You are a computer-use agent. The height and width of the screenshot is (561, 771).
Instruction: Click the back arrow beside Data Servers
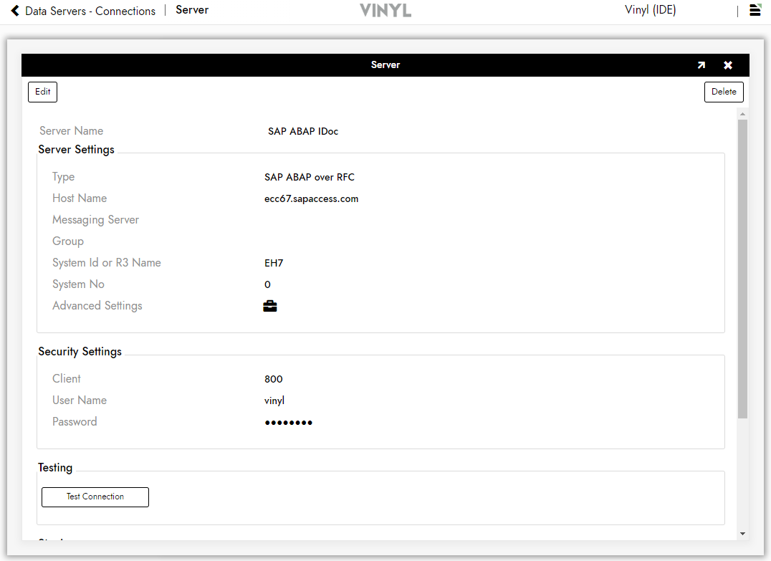click(15, 11)
